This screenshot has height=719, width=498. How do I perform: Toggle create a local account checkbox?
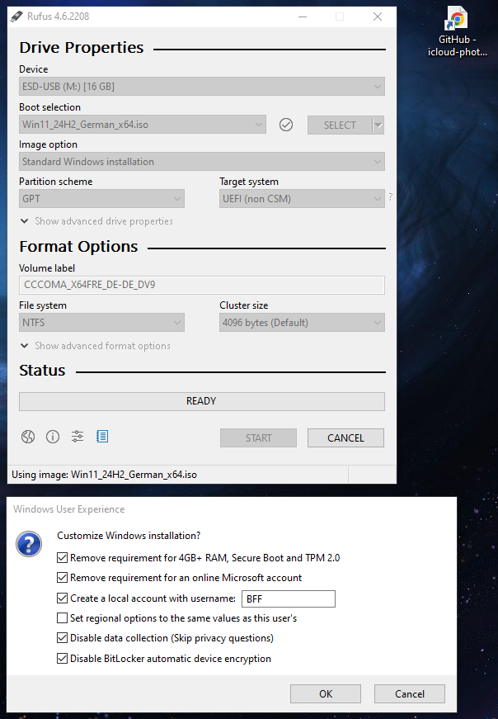coord(63,598)
